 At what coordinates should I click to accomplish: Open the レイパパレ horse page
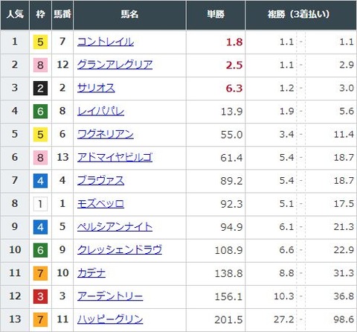pos(100,111)
